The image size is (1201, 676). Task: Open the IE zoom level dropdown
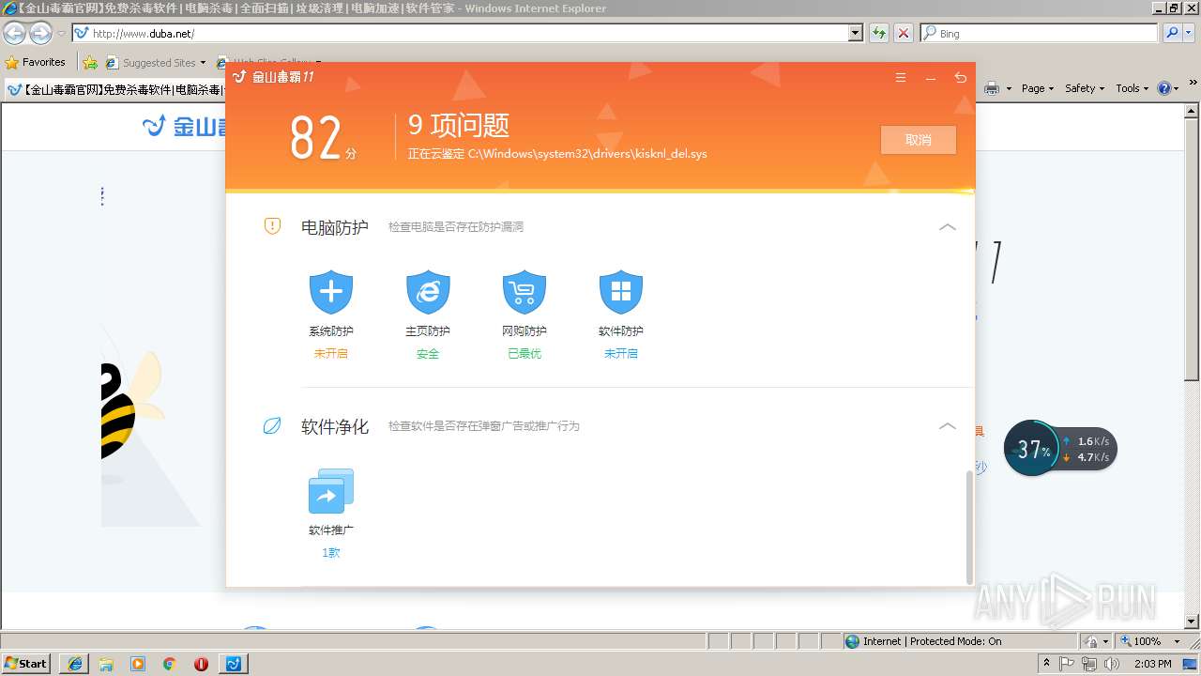tap(1177, 641)
